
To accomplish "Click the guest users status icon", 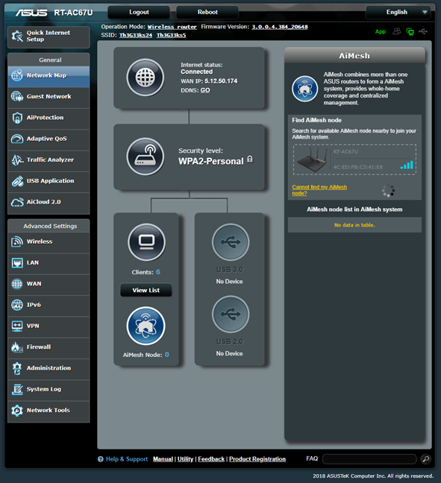I will [x=396, y=31].
